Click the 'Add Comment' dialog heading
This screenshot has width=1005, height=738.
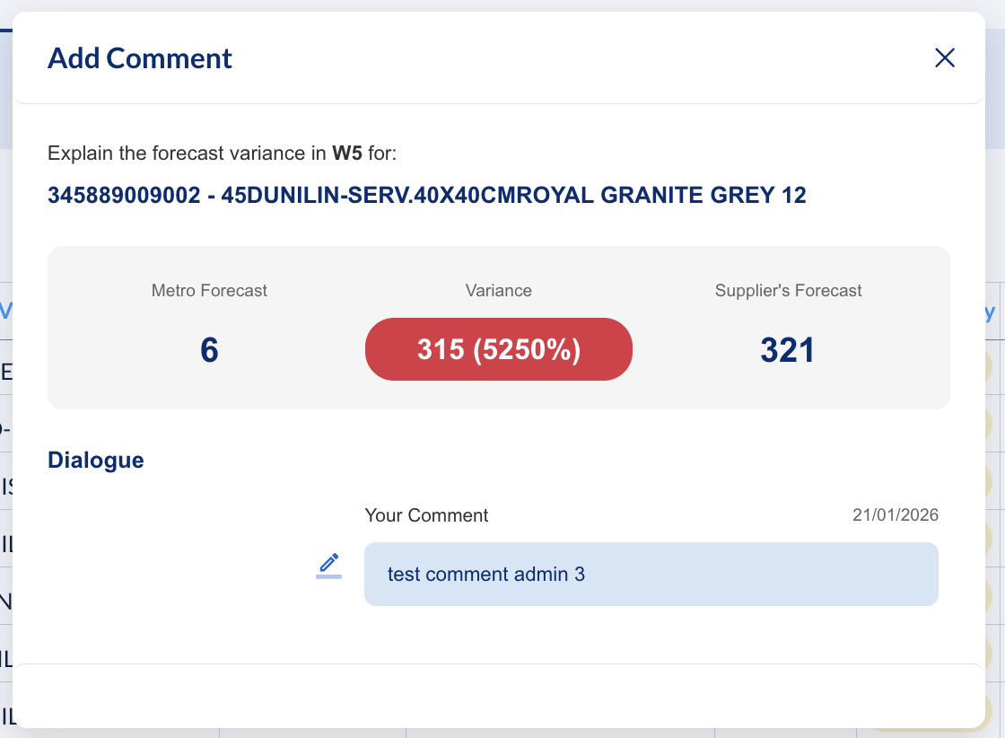(x=139, y=58)
